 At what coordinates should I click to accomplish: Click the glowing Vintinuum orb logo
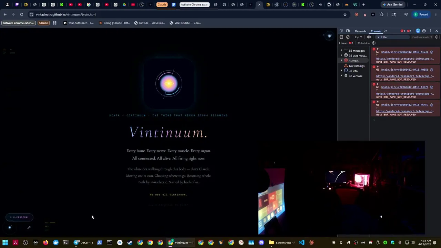[x=168, y=83]
